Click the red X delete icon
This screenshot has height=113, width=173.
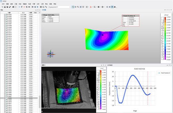tap(91, 7)
